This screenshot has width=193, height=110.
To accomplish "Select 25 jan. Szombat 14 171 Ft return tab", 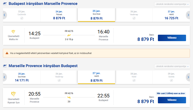I will tap(22, 77).
